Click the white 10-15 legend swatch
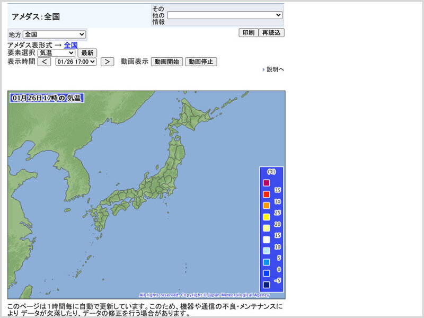 coord(267,240)
